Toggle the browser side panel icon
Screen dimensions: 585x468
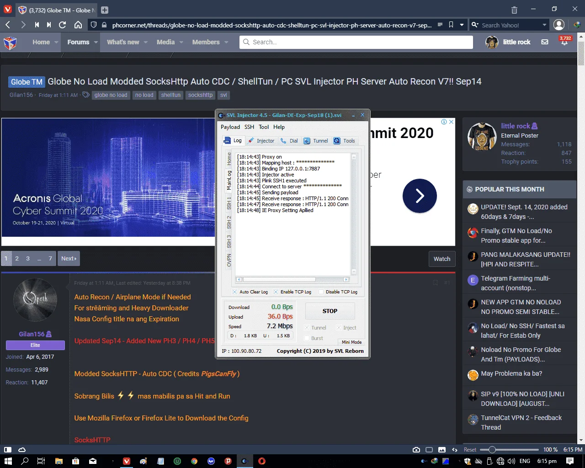coord(7,450)
